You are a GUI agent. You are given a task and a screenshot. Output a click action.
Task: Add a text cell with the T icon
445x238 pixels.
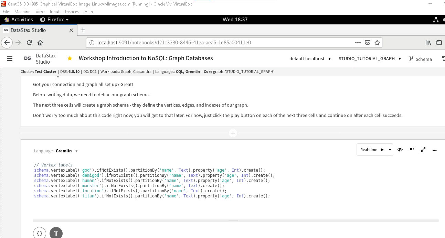coord(56,233)
